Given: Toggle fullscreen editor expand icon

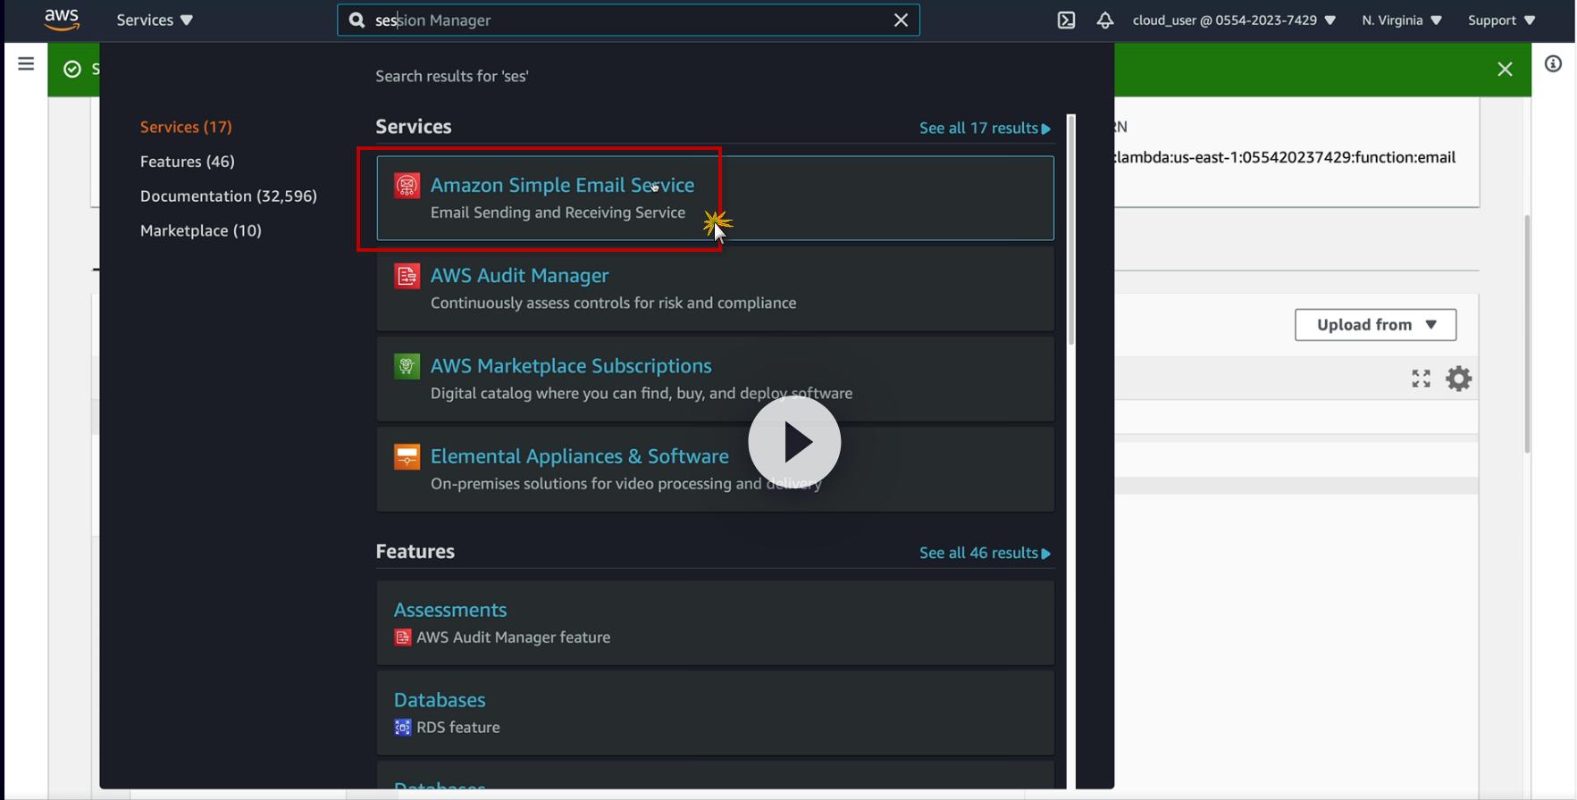Looking at the screenshot, I should [x=1421, y=379].
